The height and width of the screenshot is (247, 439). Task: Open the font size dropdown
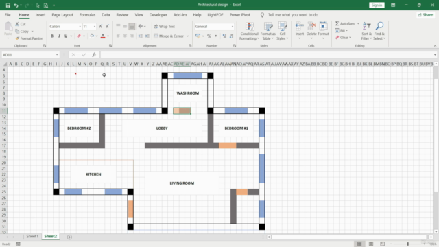point(95,26)
